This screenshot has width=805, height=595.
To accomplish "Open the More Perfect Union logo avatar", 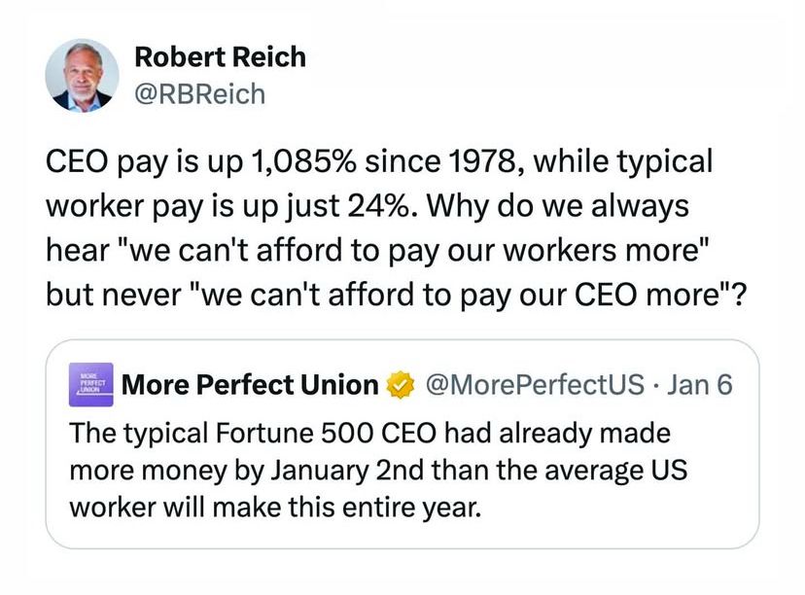I will point(89,386).
